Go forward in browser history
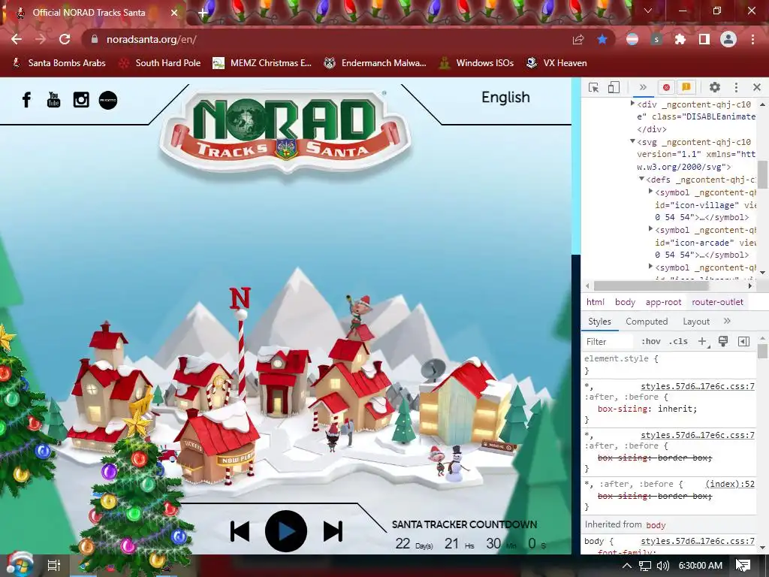The height and width of the screenshot is (577, 769). [x=41, y=39]
